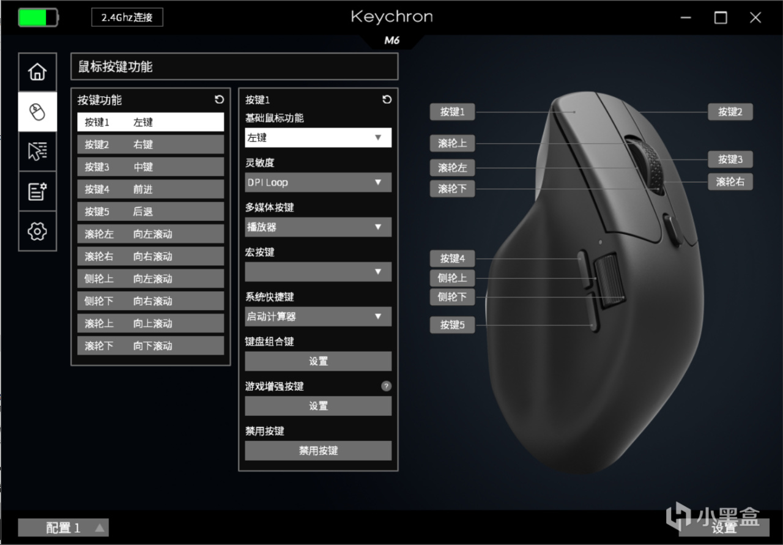783x545 pixels.
Task: Open the pointer cursor sidebar page
Action: pyautogui.click(x=37, y=151)
